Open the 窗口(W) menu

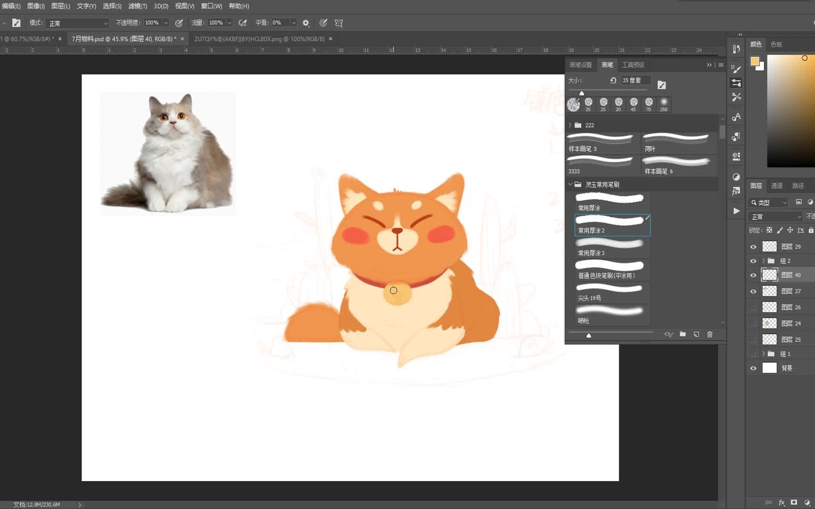211,6
